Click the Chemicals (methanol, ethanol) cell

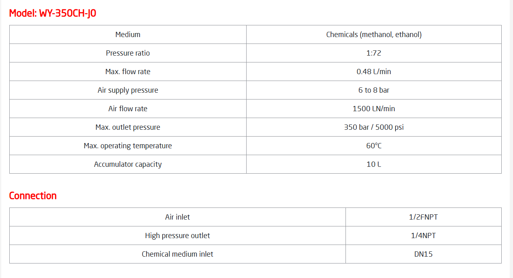pos(374,35)
